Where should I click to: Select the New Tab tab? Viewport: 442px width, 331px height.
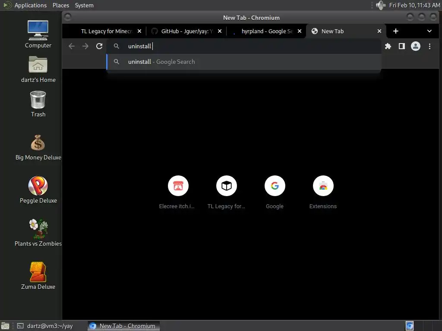[347, 31]
